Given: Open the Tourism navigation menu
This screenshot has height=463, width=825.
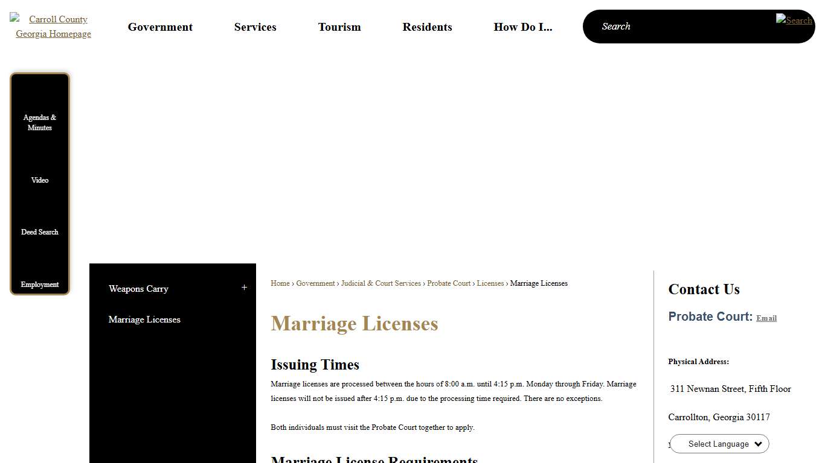Looking at the screenshot, I should pyautogui.click(x=339, y=27).
